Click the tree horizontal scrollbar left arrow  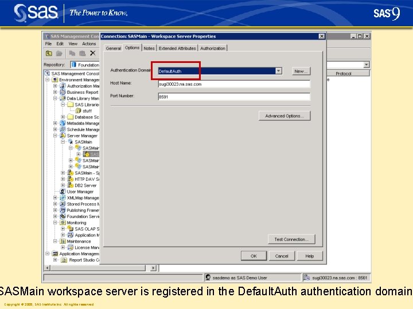(48, 268)
